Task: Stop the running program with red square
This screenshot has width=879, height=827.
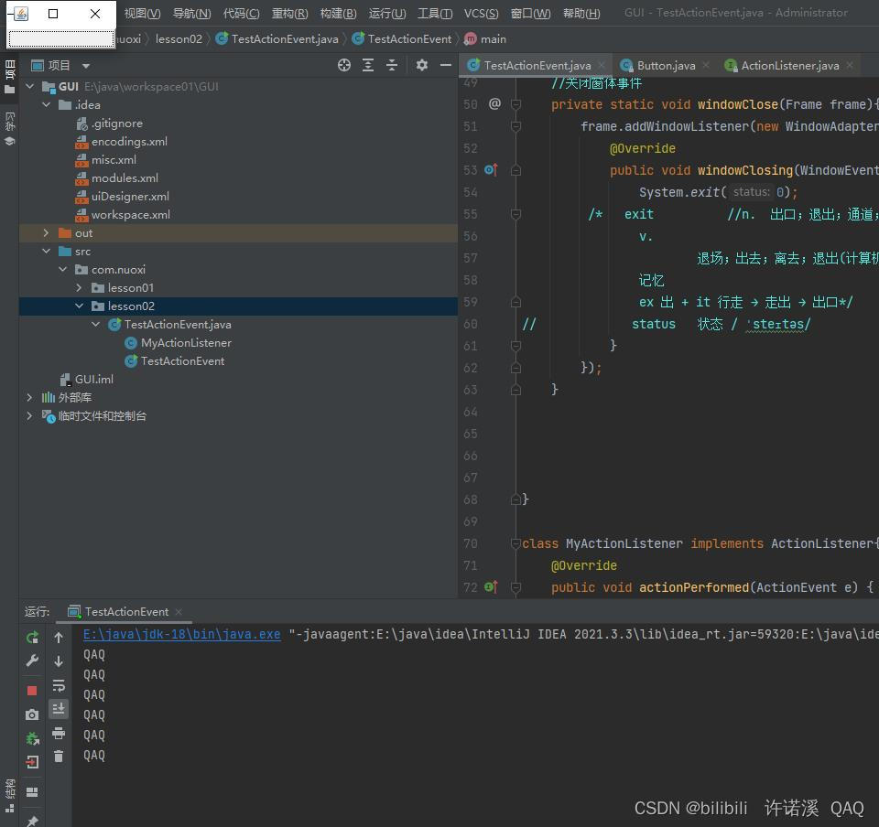Action: point(32,691)
